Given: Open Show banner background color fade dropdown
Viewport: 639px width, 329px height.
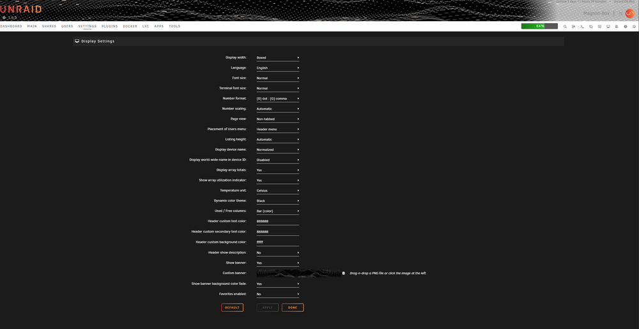Looking at the screenshot, I should pyautogui.click(x=277, y=284).
